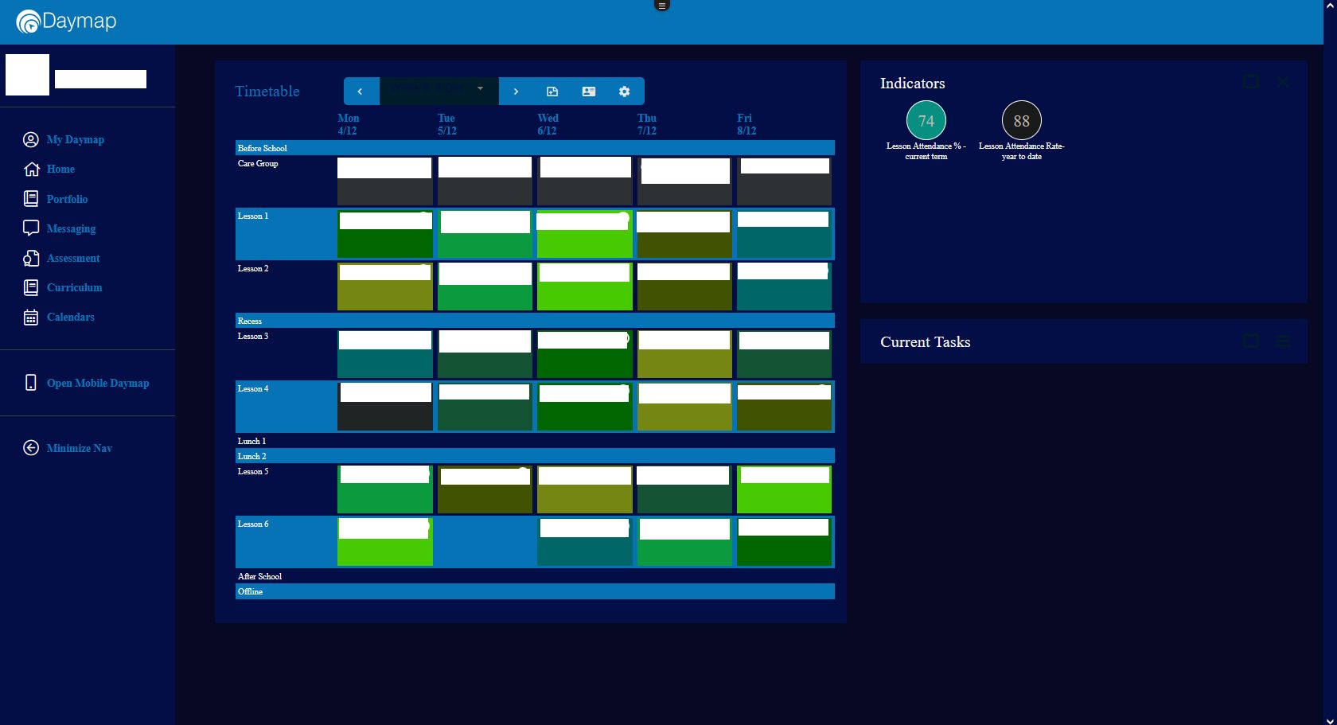Viewport: 1337px width, 725px height.
Task: Go to Messaging
Action: point(71,228)
